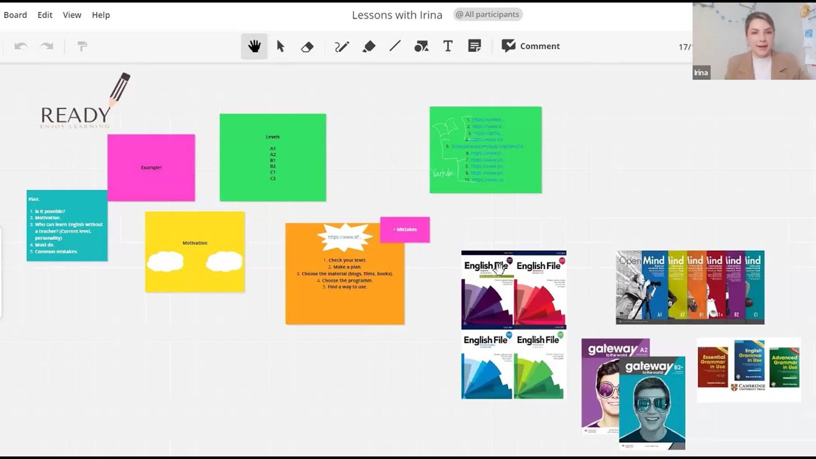Click the Comment button
This screenshot has height=459, width=816.
click(531, 46)
